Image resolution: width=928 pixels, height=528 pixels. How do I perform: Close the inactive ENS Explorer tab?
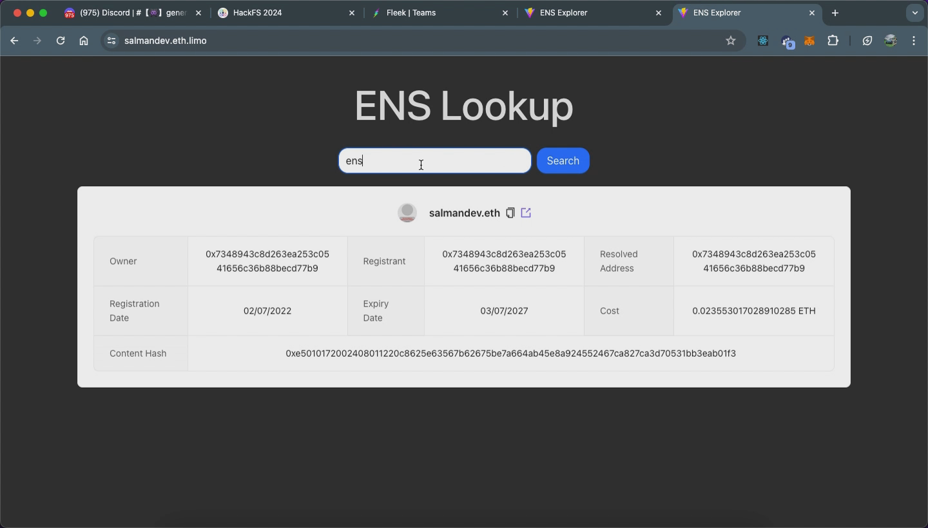tap(659, 13)
